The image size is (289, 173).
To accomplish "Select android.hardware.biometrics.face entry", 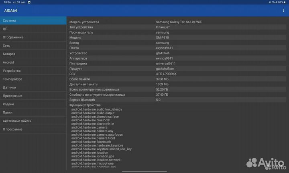I will click(95, 117).
